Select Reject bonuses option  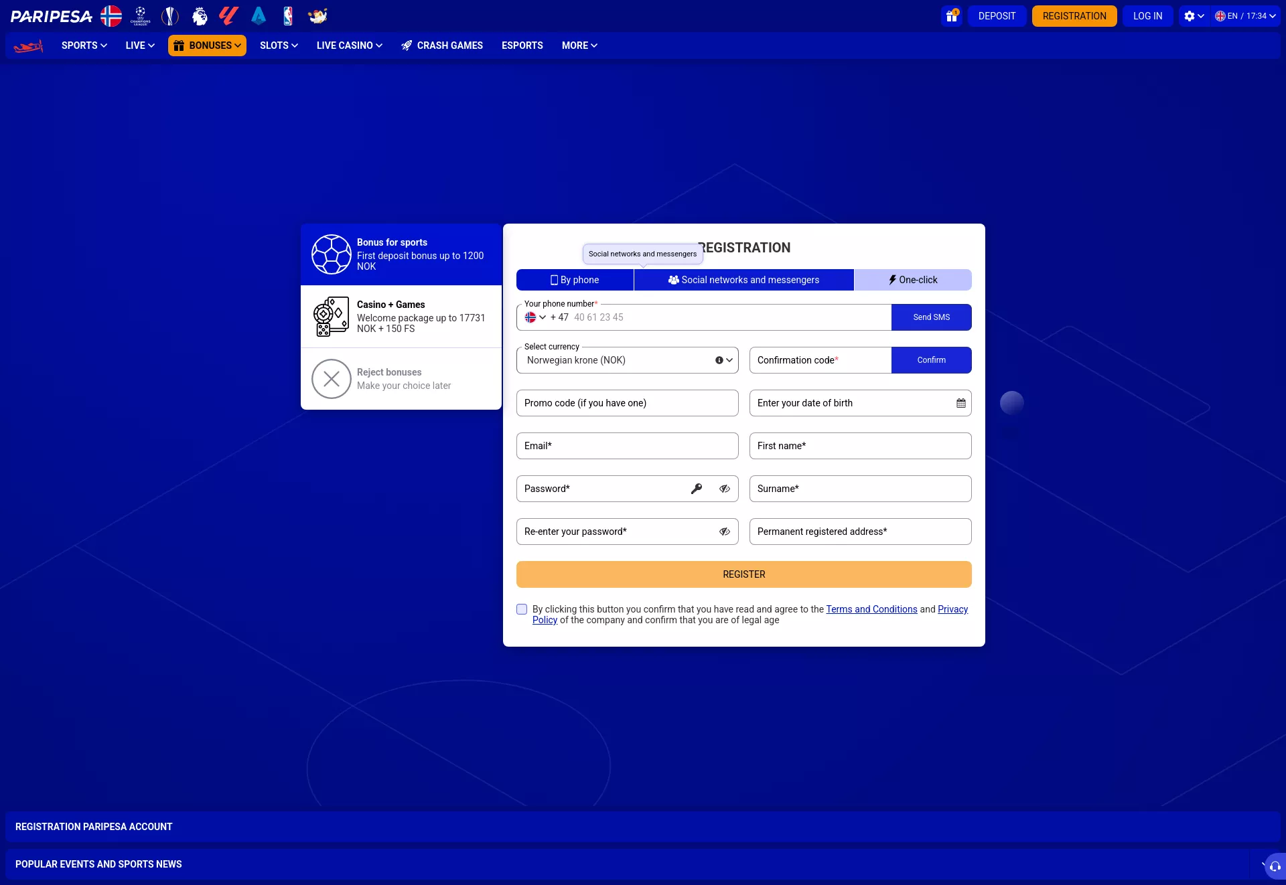click(401, 379)
